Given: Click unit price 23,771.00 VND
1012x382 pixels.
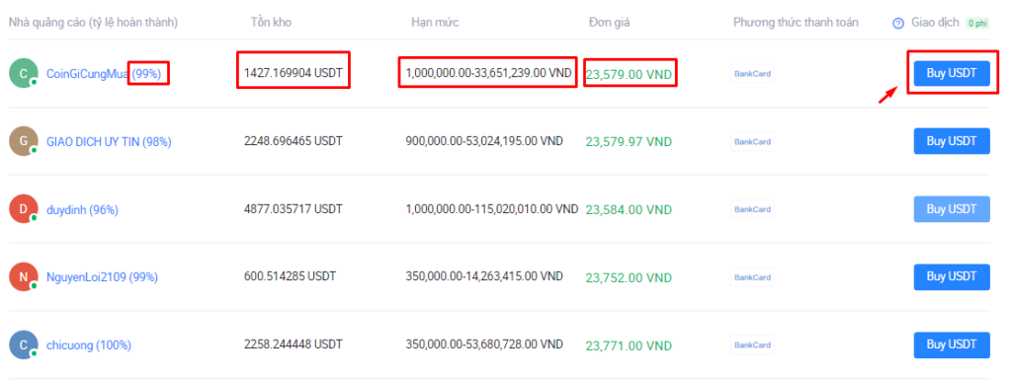Looking at the screenshot, I should tap(629, 345).
